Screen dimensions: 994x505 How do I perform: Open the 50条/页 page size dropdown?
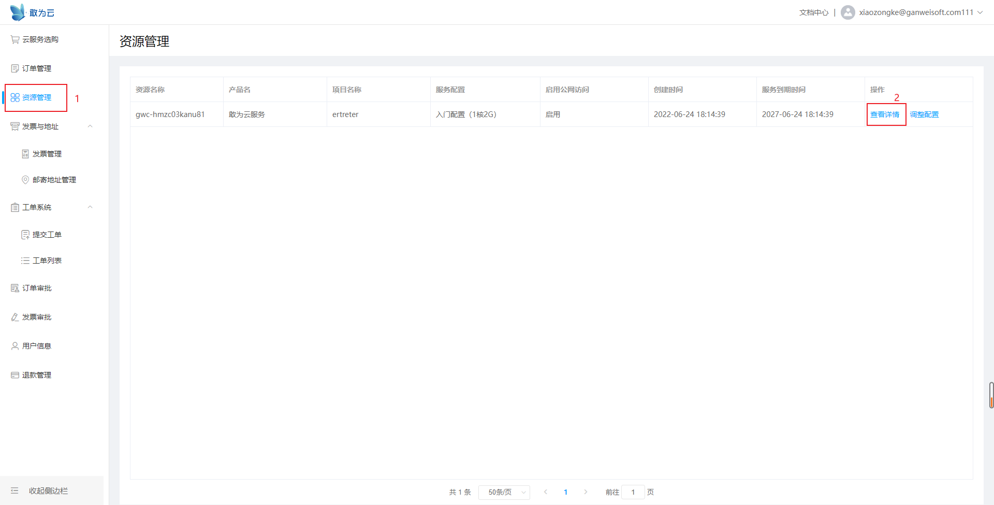pyautogui.click(x=504, y=492)
